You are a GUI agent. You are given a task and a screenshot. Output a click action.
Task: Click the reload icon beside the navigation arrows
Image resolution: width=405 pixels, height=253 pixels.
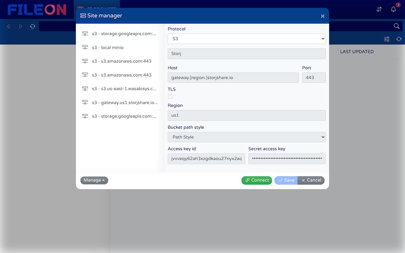33,26
